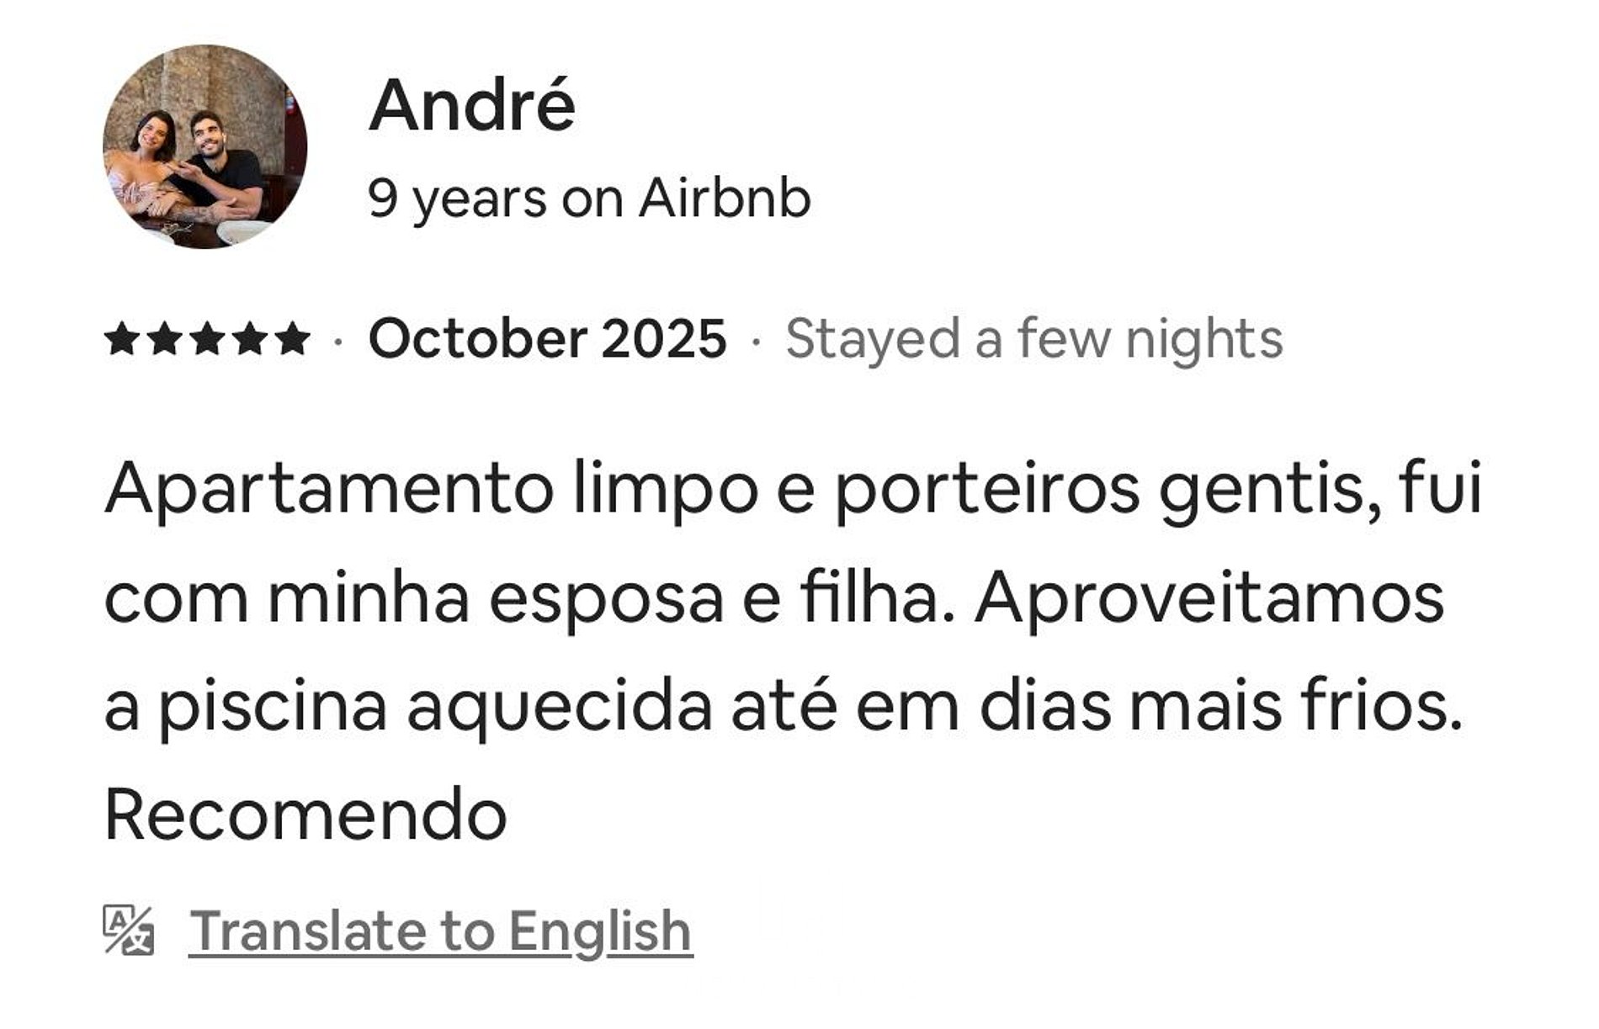
Task: Click the "Stayed a few nights" label
Action: (1033, 339)
